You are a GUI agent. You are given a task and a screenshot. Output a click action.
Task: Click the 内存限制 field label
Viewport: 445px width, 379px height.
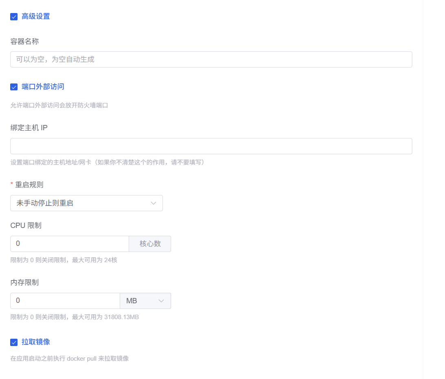(x=24, y=282)
